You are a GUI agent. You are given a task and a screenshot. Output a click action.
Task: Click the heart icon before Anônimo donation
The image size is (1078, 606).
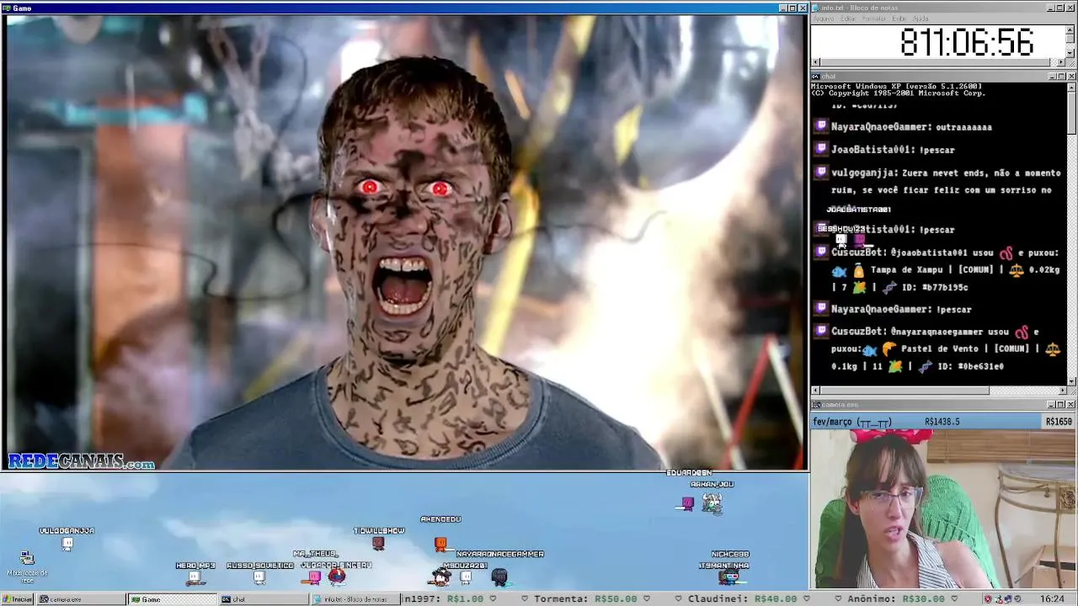click(838, 599)
